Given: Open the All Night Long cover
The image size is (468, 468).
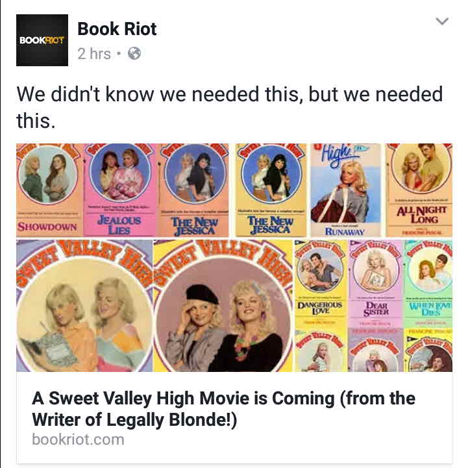Looking at the screenshot, I should (x=419, y=190).
